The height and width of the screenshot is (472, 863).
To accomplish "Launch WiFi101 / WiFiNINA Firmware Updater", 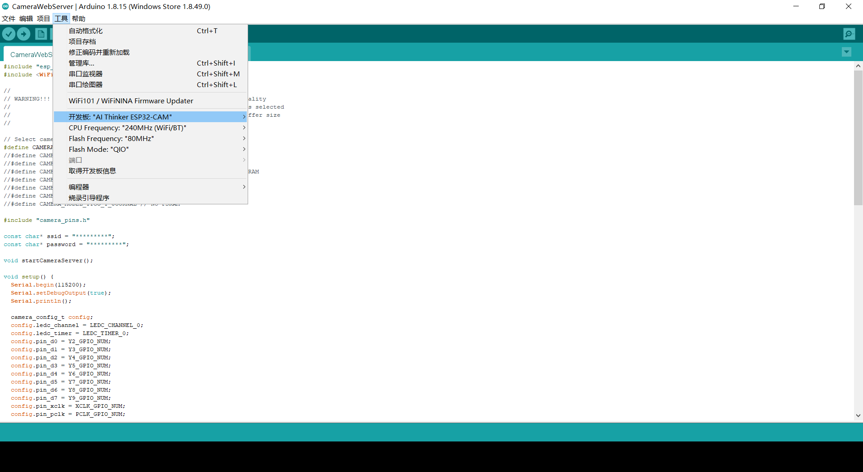I will (151, 101).
